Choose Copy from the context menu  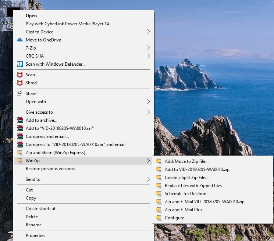coord(83,198)
